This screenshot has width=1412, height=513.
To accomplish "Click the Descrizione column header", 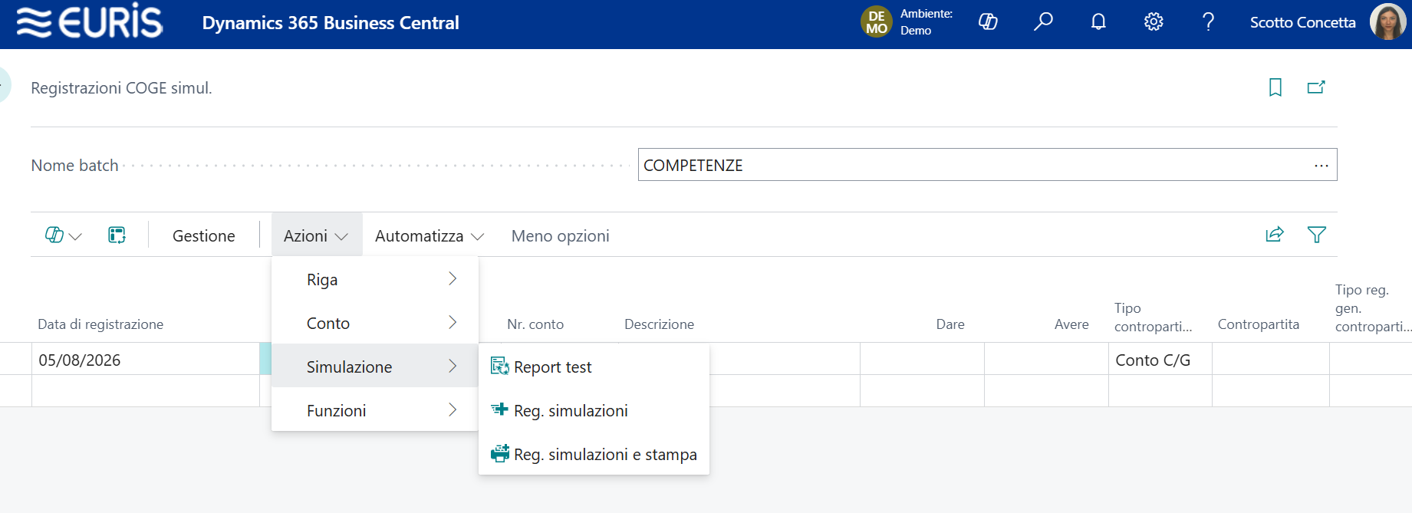I will [659, 324].
